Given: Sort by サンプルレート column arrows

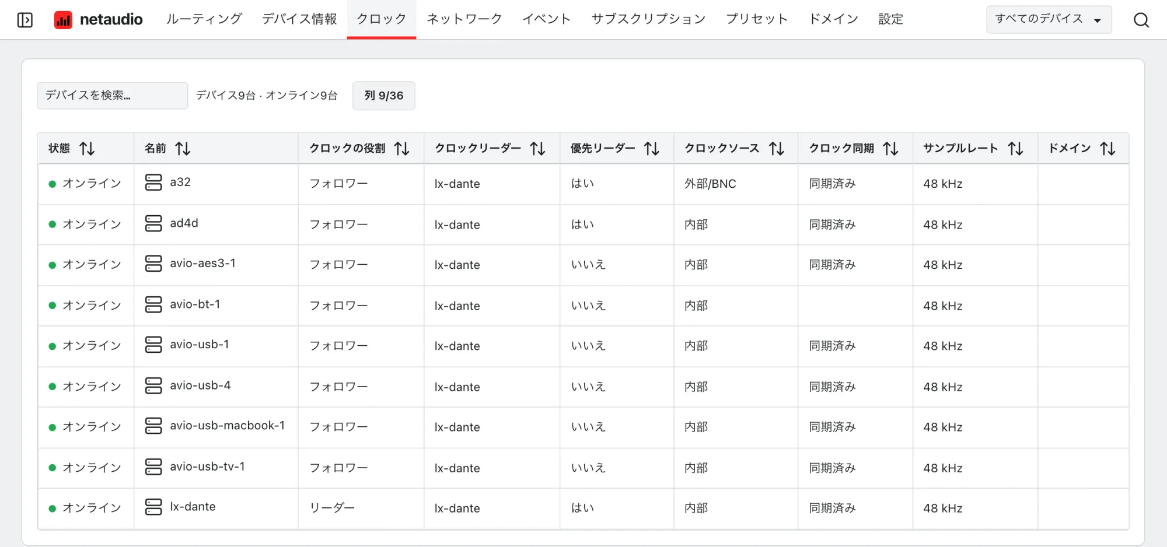Looking at the screenshot, I should click(x=1015, y=149).
